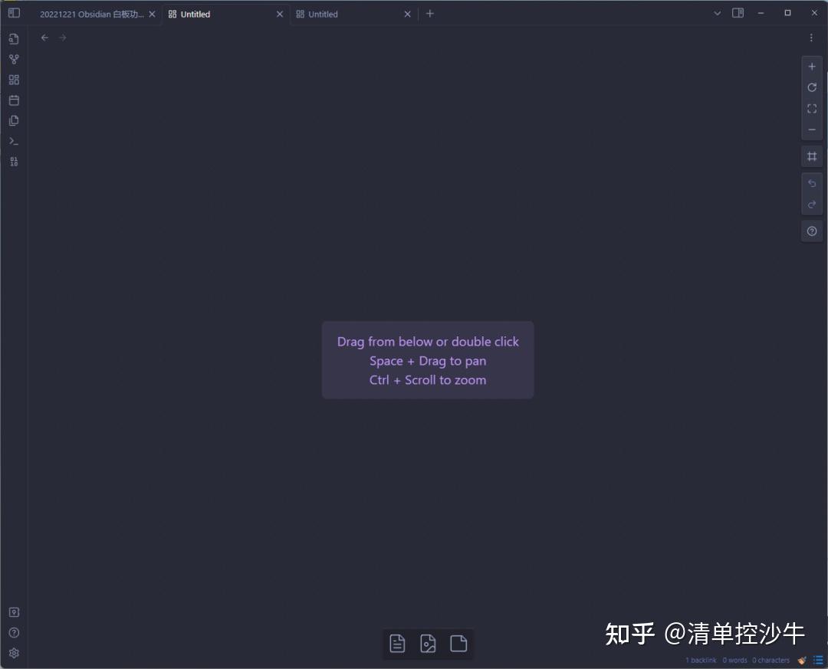
Task: Collapse the left sidebar
Action: point(14,13)
